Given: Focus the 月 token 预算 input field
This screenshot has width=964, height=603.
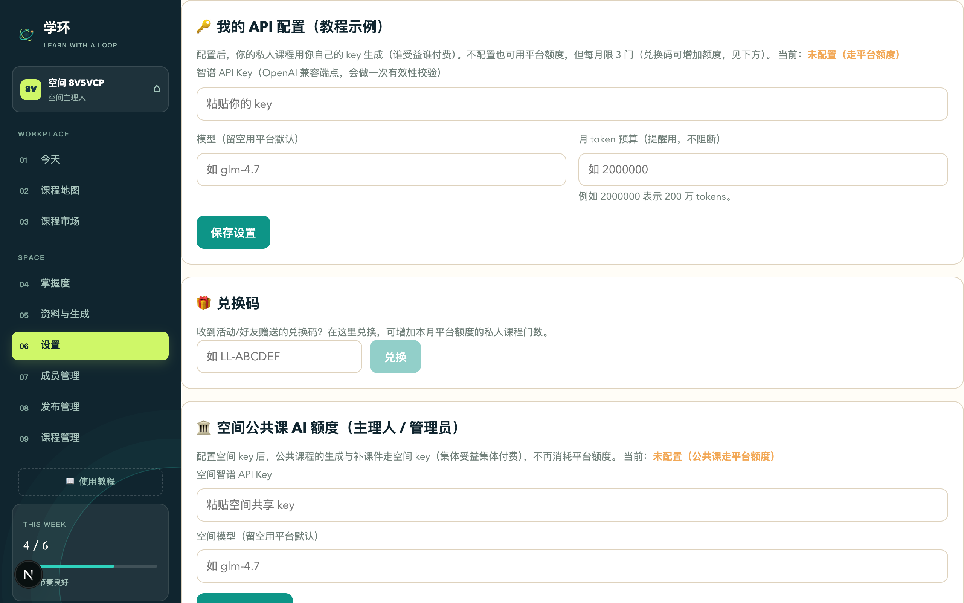Looking at the screenshot, I should 763,170.
